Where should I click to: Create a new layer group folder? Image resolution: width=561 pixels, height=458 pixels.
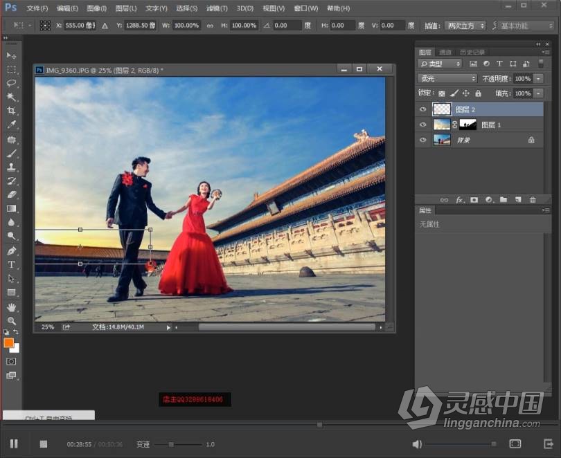[x=504, y=200]
